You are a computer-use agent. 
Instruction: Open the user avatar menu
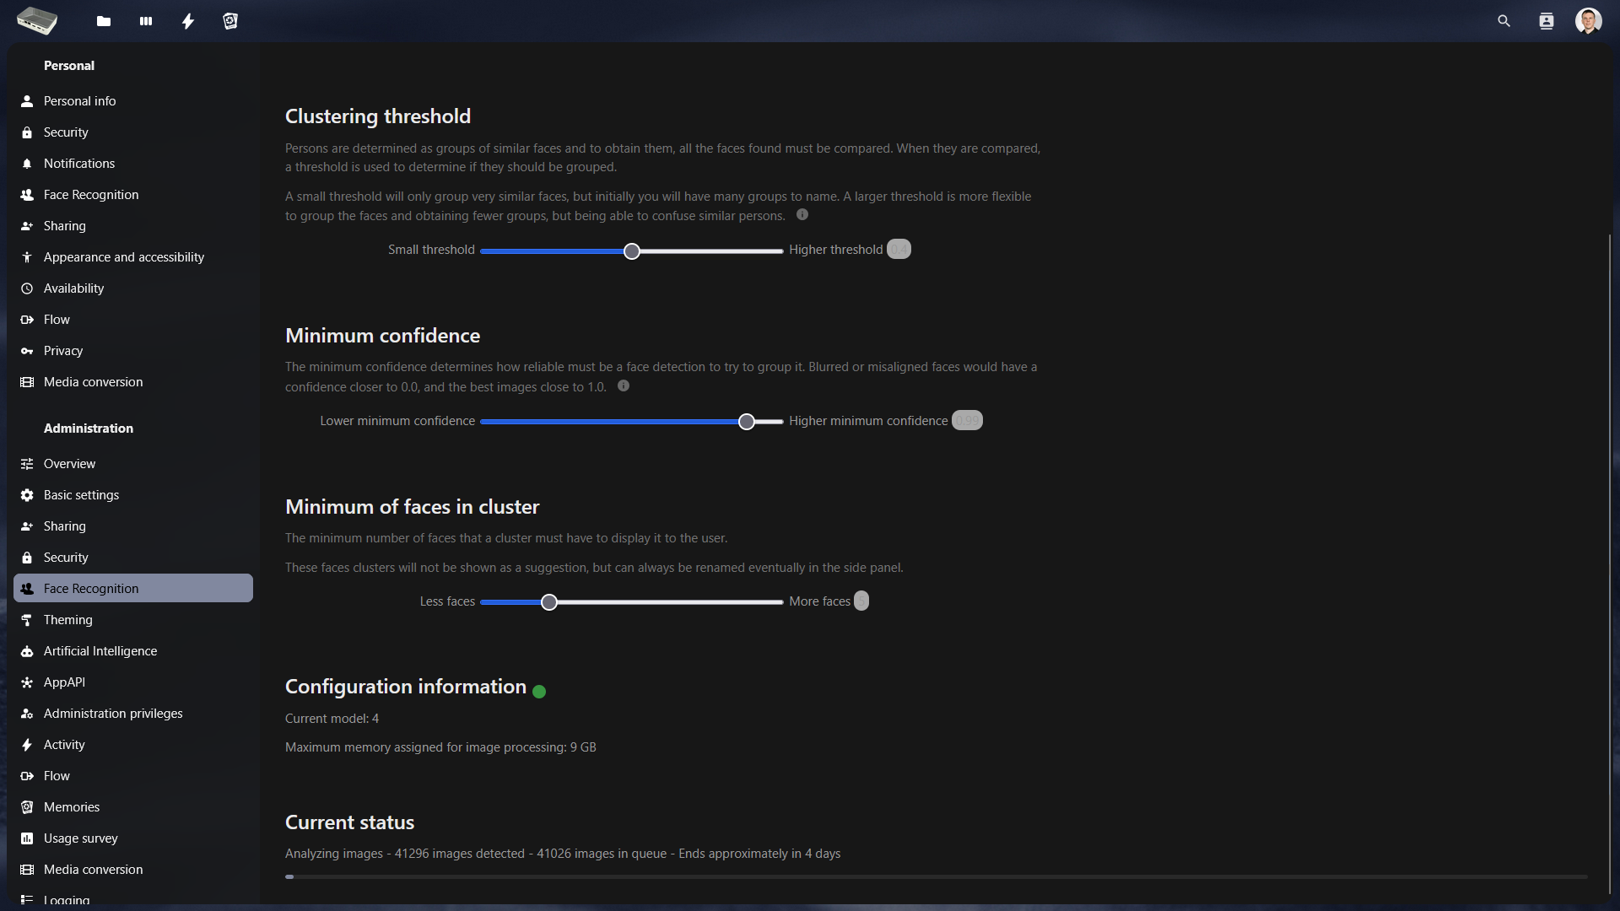coord(1588,21)
